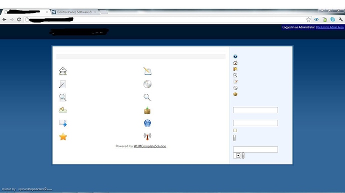Click the gold star icon
The image size is (345, 193).
point(63,137)
